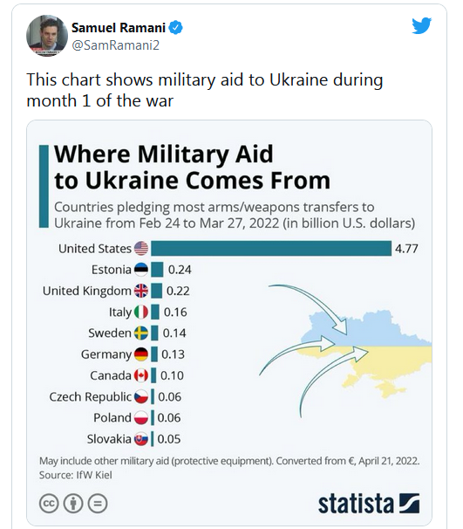Click the Czech Republic flag icon
Screen dimensions: 463x529
pos(141,396)
